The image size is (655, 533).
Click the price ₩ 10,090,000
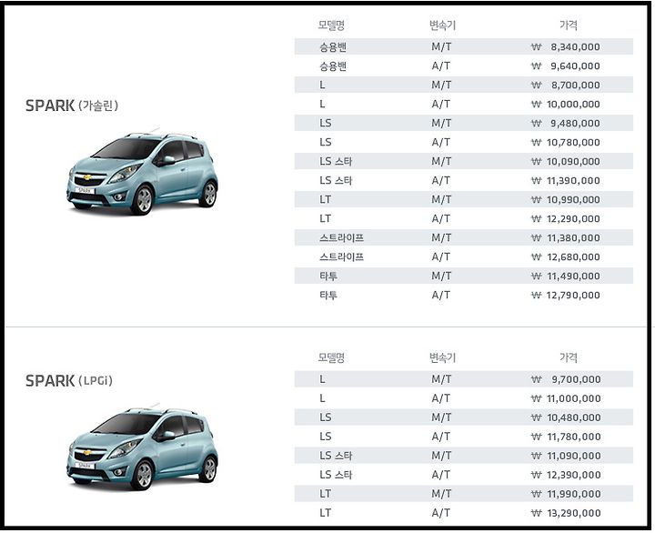(x=565, y=161)
